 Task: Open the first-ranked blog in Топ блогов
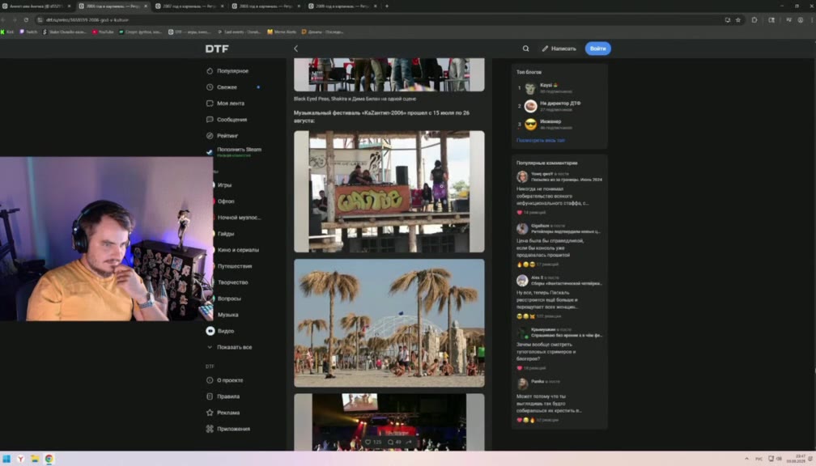(x=549, y=88)
